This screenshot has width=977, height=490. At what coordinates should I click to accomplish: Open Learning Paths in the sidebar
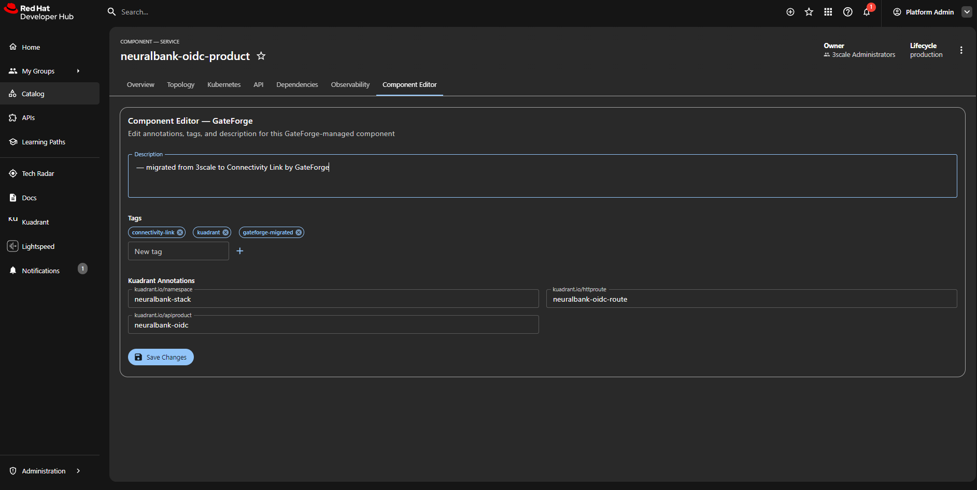tap(50, 142)
